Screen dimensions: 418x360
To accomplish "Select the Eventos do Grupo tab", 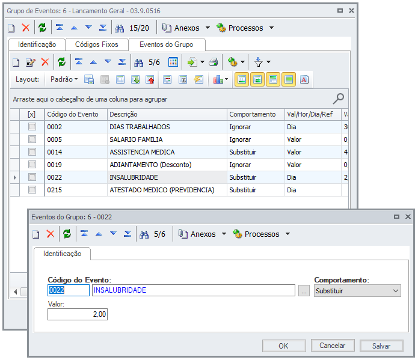I will coord(167,44).
